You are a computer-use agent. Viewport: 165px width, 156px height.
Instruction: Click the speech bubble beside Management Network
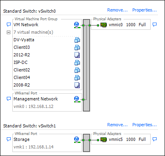tap(9, 99)
